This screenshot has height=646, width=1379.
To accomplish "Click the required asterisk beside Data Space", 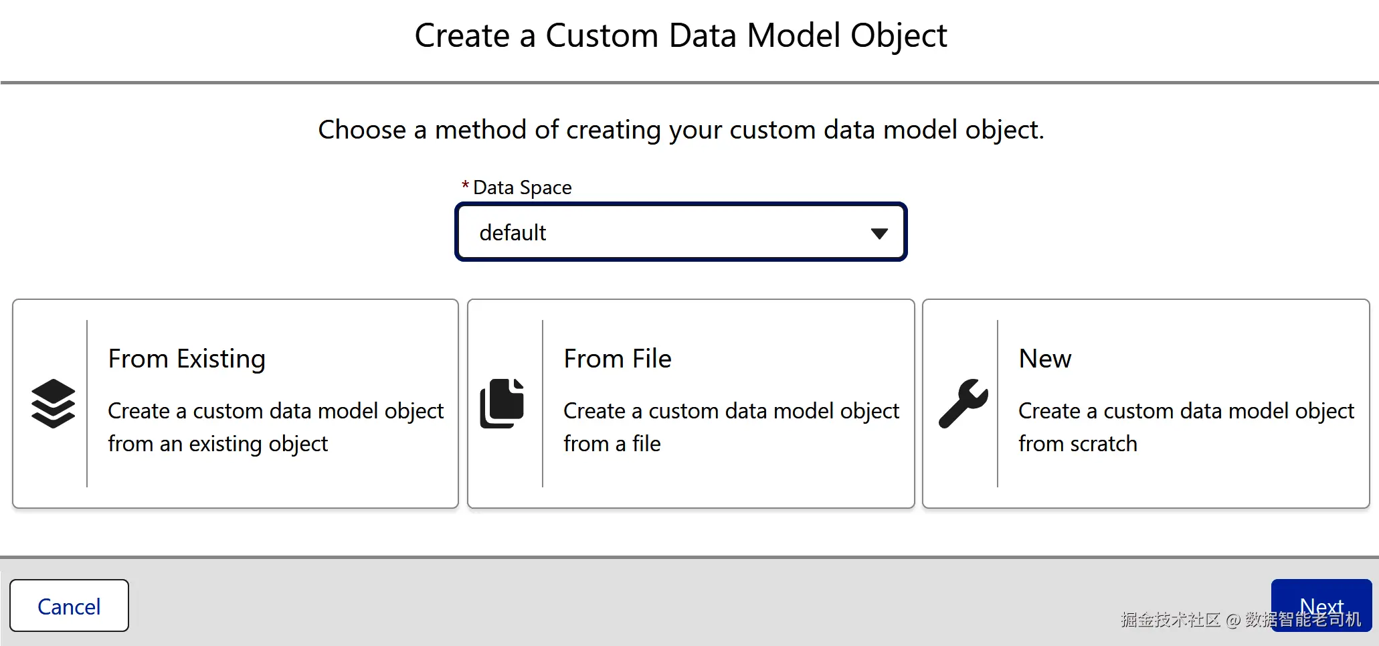I will point(465,186).
